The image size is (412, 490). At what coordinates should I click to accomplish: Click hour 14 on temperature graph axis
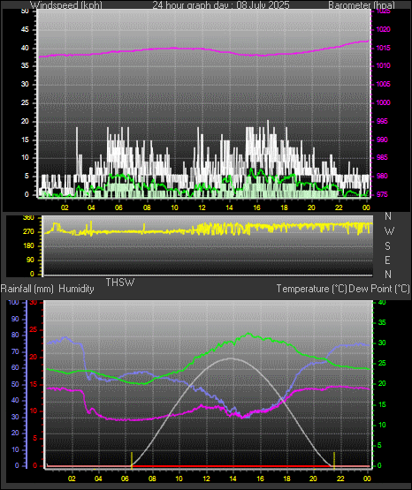233,479
